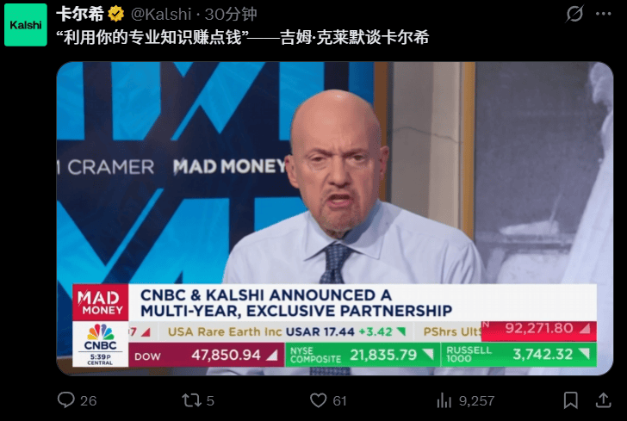Screen dimensions: 627x421
Task: Open the three-dot more options menu
Action: (603, 14)
